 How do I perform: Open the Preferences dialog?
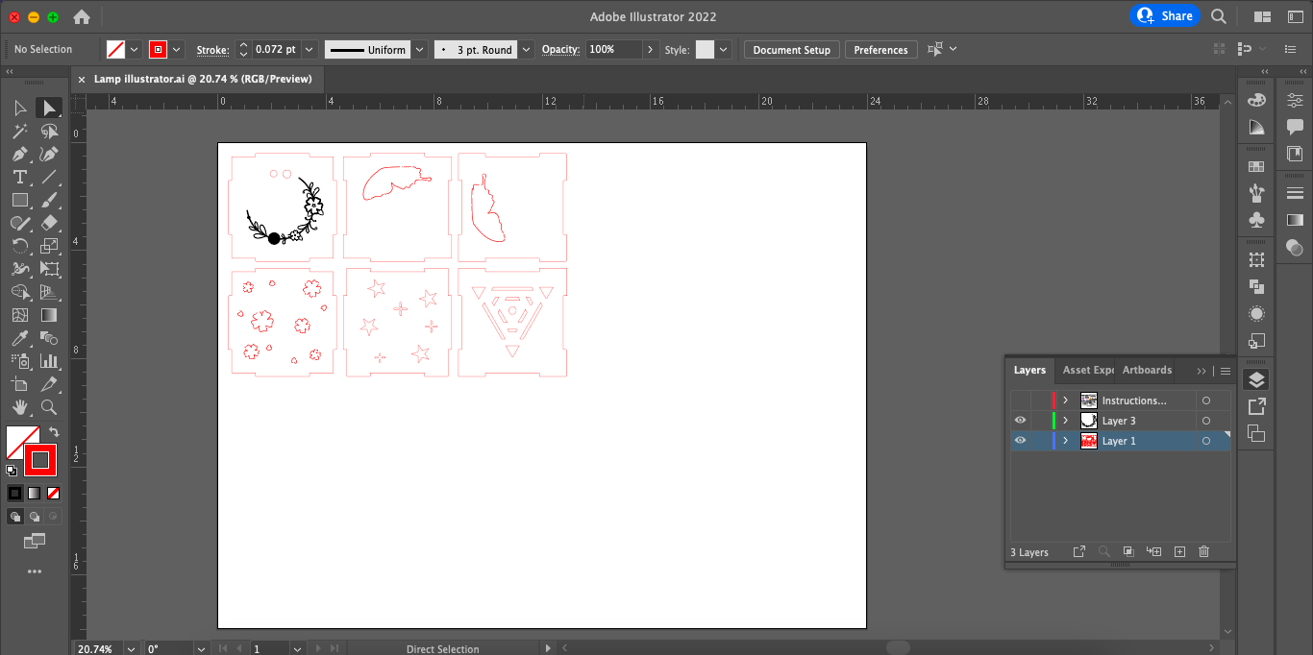point(880,49)
